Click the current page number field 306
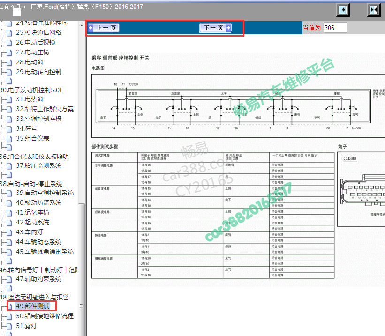This screenshot has height=336, width=385. (x=335, y=28)
